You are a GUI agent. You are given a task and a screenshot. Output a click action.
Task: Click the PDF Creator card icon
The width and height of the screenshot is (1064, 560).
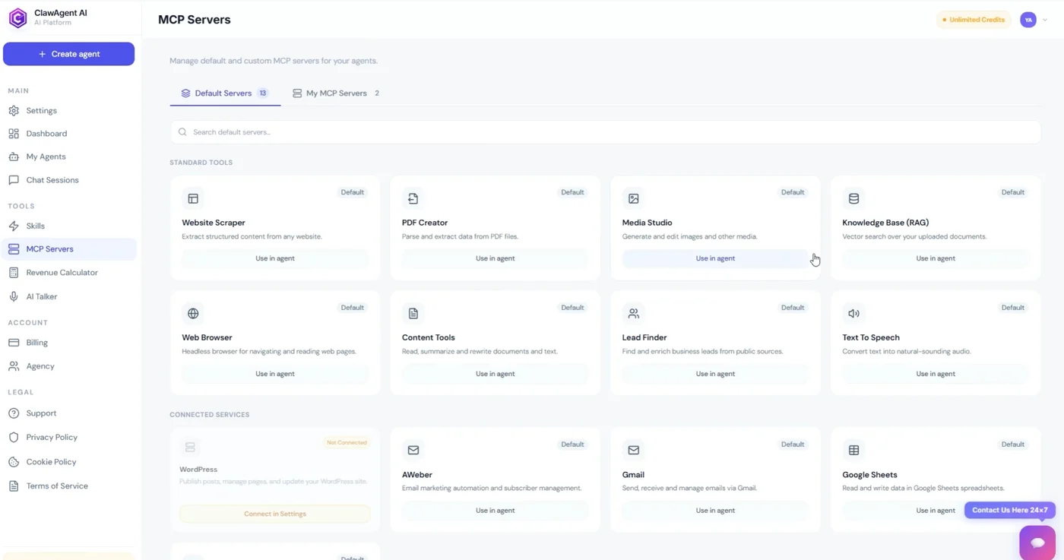(x=413, y=198)
